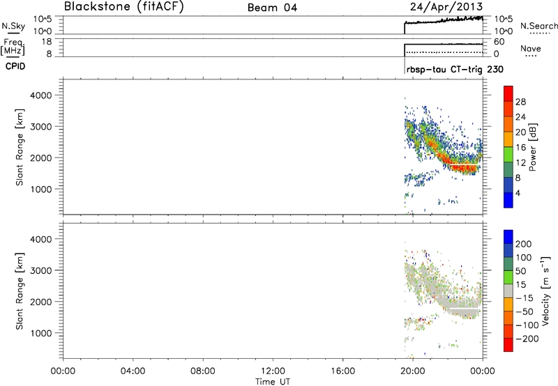Click the '16' power colorbar value
558x386 pixels.
click(x=520, y=148)
